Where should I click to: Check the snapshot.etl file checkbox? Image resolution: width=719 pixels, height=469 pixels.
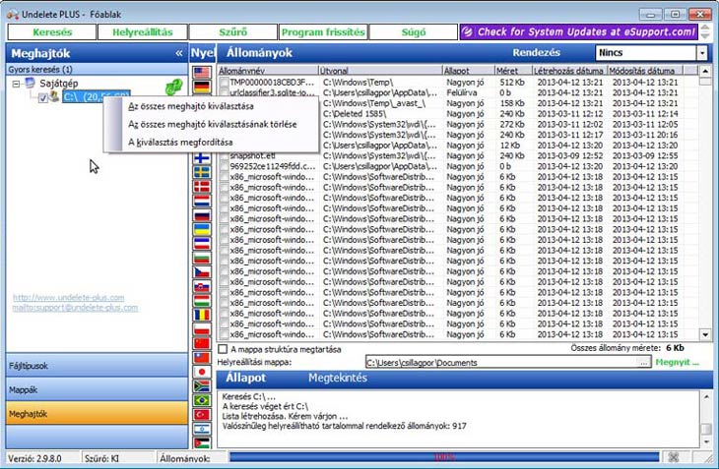click(224, 155)
